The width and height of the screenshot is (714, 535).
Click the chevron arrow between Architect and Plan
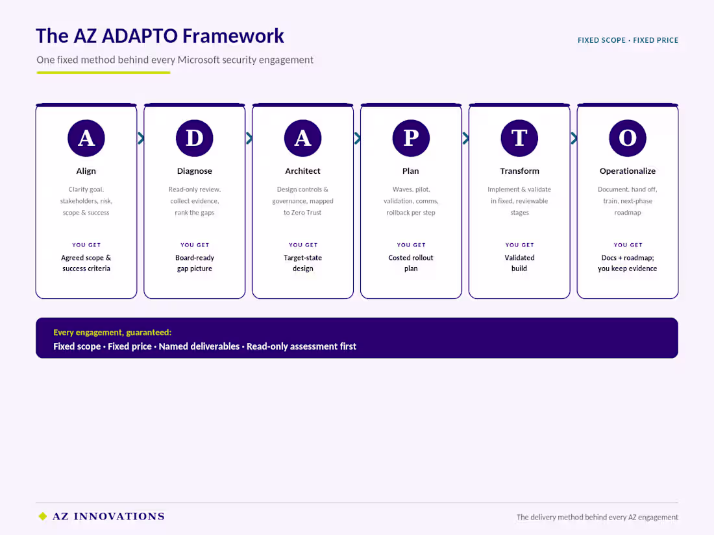point(358,138)
